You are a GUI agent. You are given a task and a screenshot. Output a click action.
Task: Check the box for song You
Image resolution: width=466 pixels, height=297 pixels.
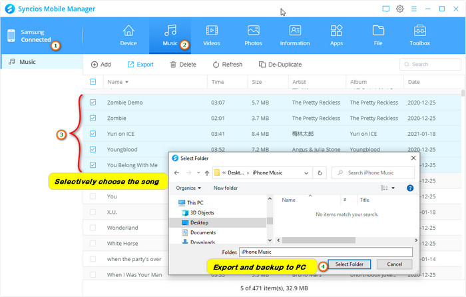[x=93, y=196]
